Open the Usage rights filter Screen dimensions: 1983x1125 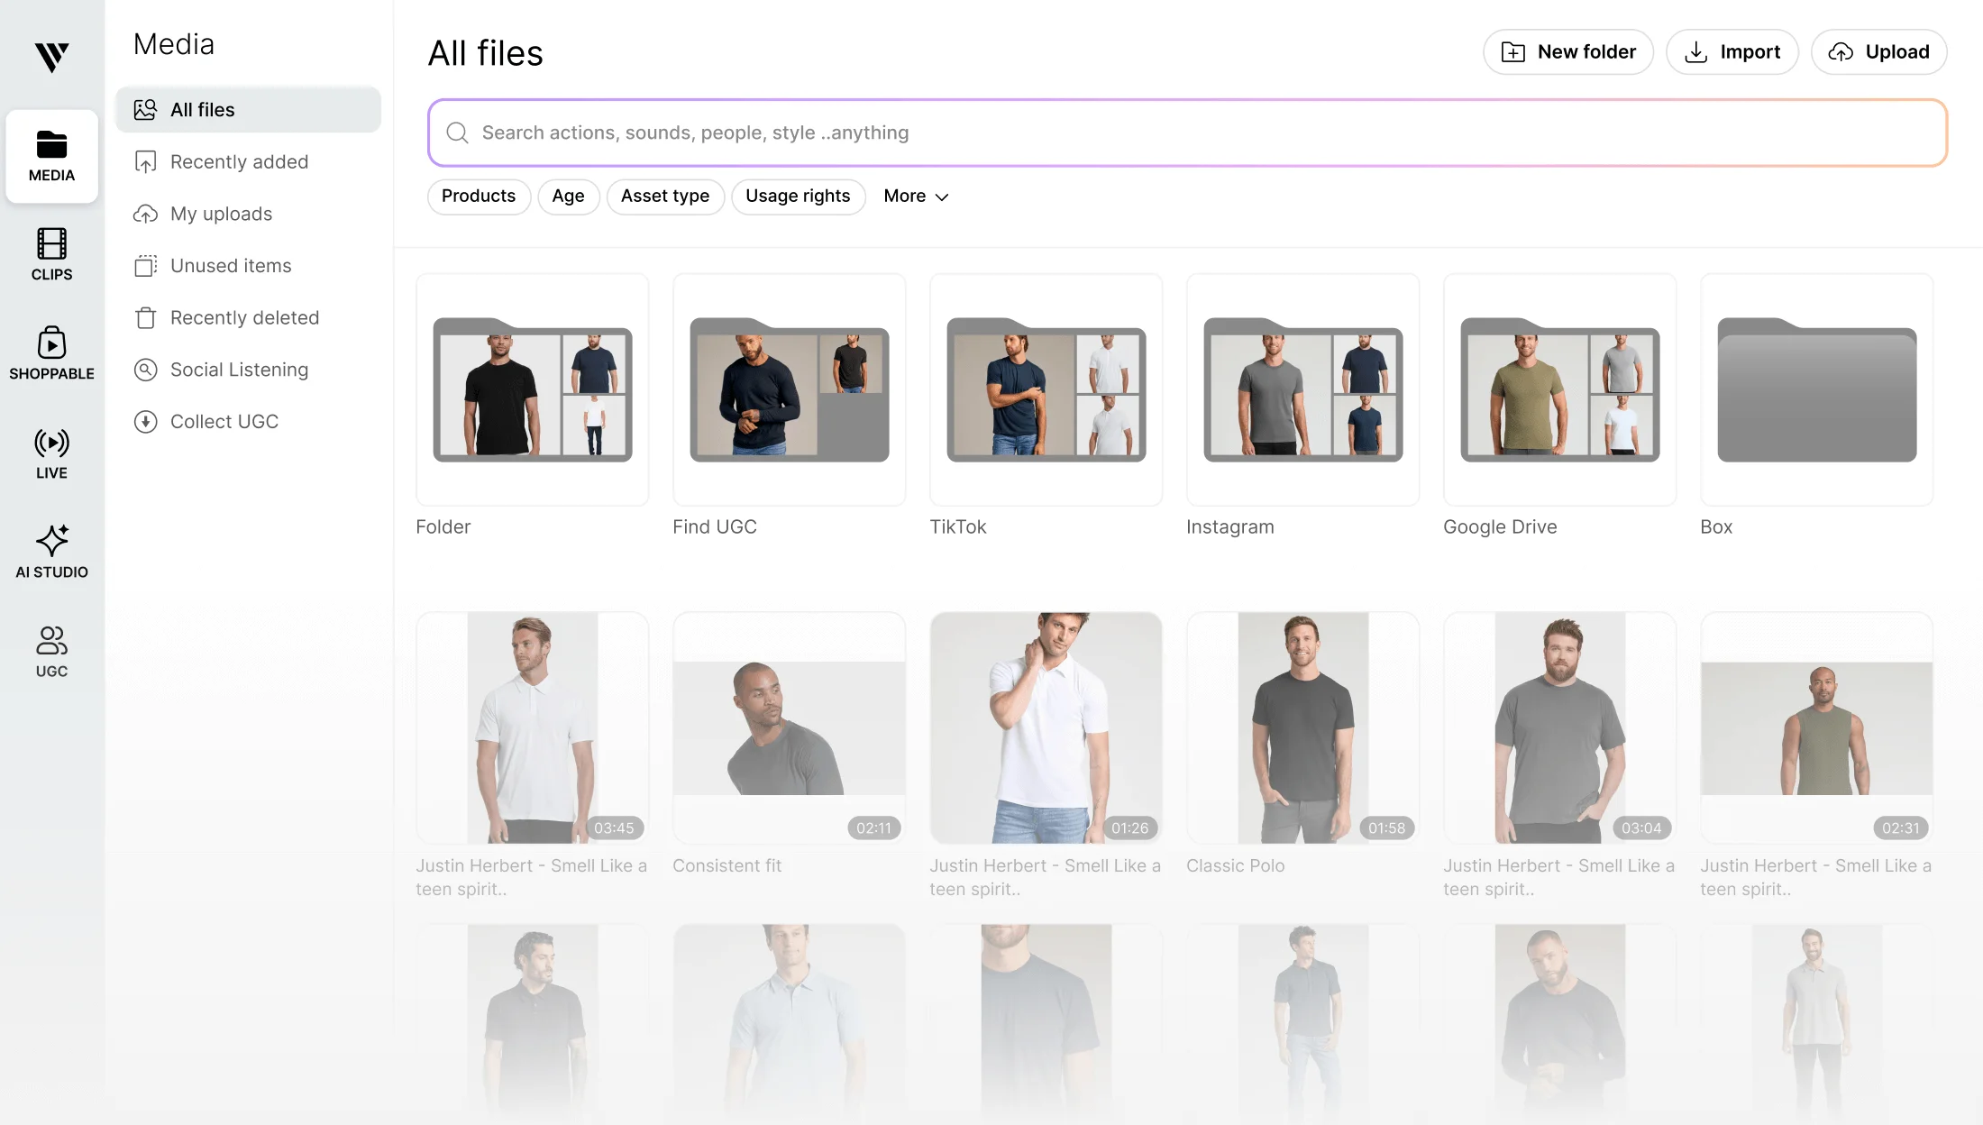click(x=799, y=197)
